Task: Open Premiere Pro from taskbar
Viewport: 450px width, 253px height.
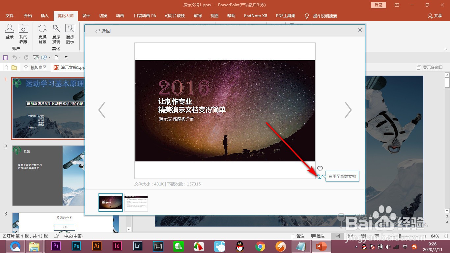Action: click(x=56, y=246)
